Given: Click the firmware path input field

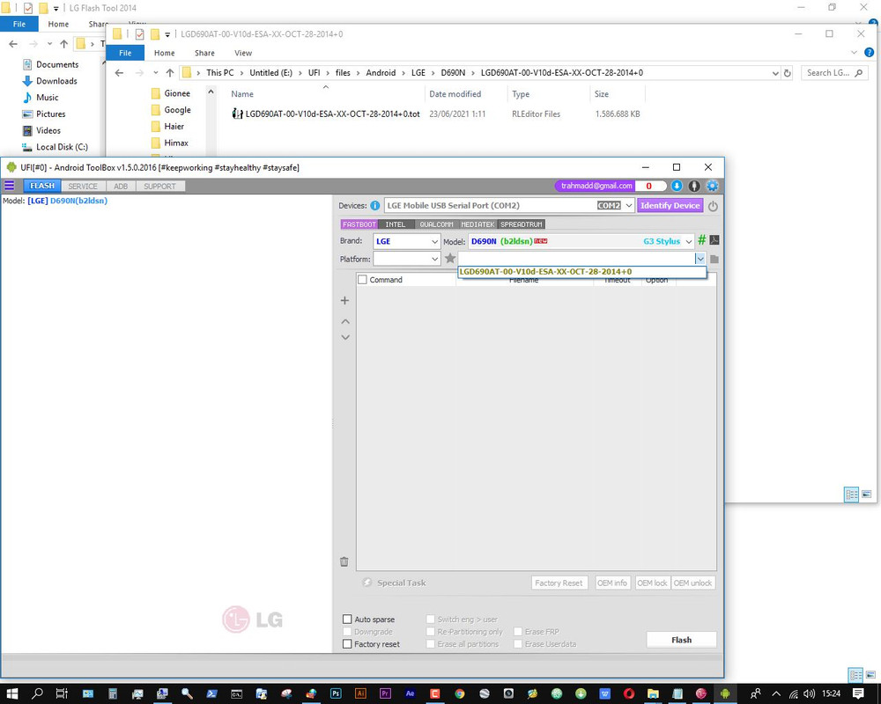Looking at the screenshot, I should [576, 259].
